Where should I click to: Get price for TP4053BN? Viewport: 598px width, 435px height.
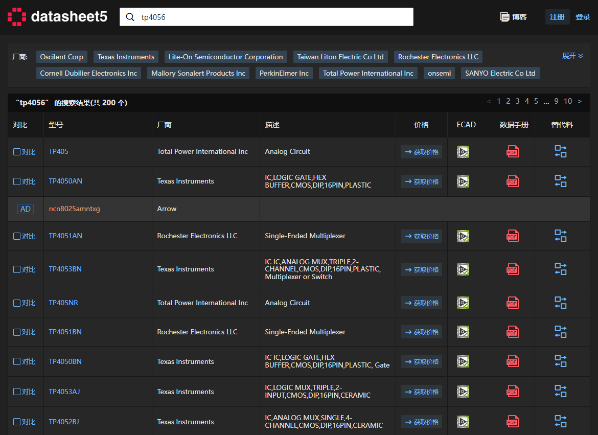[422, 269]
